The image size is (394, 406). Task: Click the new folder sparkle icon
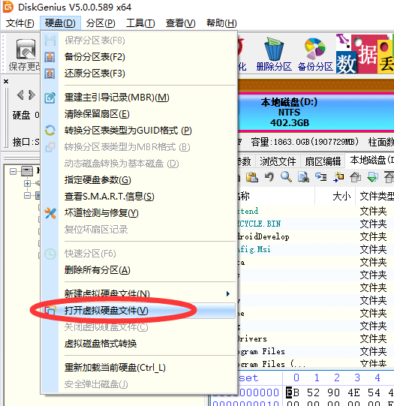(x=338, y=177)
